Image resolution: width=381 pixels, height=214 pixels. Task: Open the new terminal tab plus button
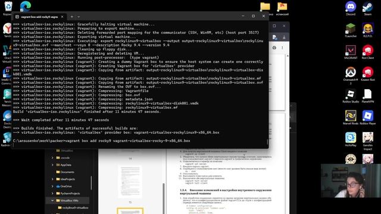point(72,17)
